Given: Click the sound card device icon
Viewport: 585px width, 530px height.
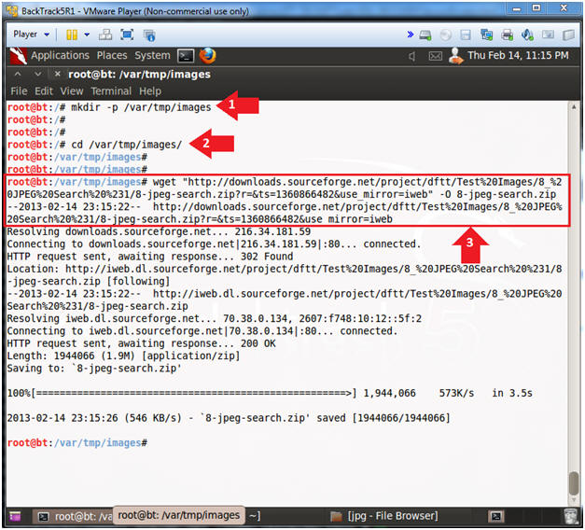Looking at the screenshot, I should pyautogui.click(x=527, y=35).
